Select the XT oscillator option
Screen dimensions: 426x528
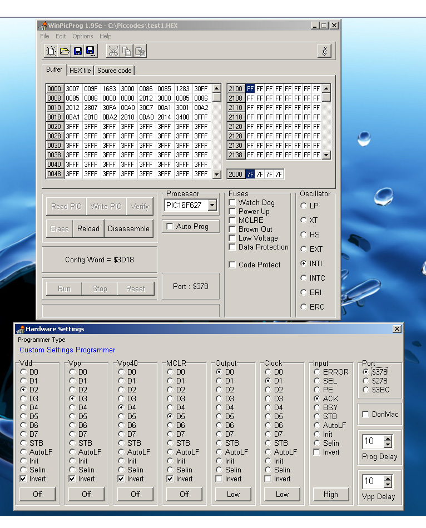pyautogui.click(x=309, y=220)
